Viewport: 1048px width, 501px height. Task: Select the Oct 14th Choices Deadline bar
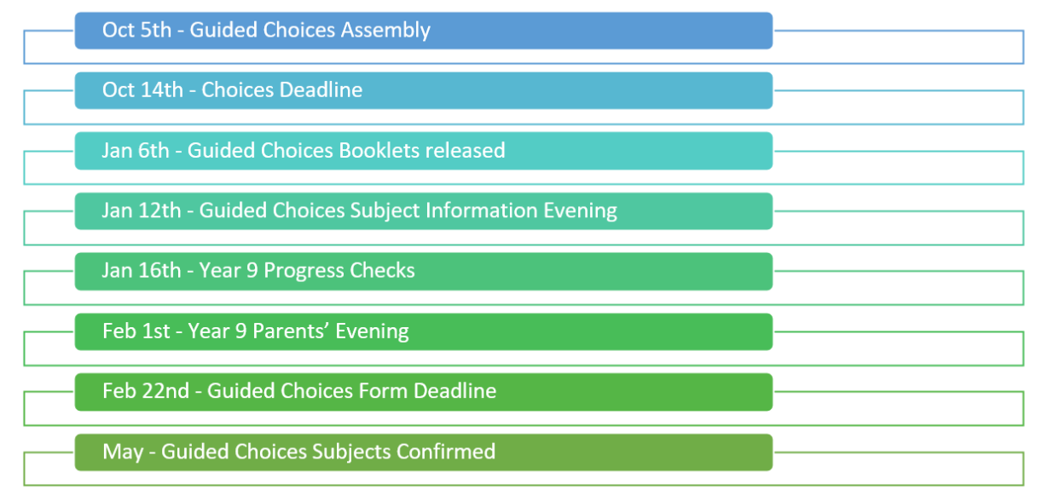(424, 90)
